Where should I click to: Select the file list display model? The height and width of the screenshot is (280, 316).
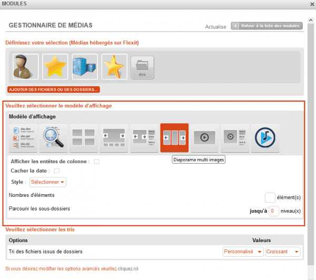(23, 138)
